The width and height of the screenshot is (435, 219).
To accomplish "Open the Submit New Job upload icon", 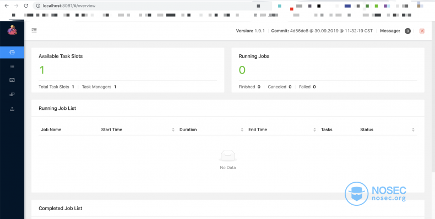I will [x=12, y=109].
